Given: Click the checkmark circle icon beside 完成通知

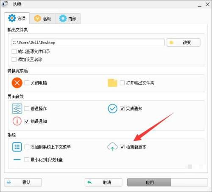Looking at the screenshot, I should coord(112,109).
